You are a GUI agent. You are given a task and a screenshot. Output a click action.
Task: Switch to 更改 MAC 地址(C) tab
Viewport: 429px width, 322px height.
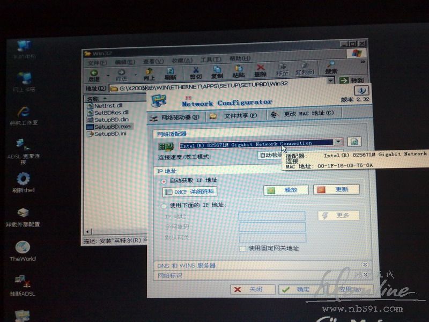coord(303,114)
